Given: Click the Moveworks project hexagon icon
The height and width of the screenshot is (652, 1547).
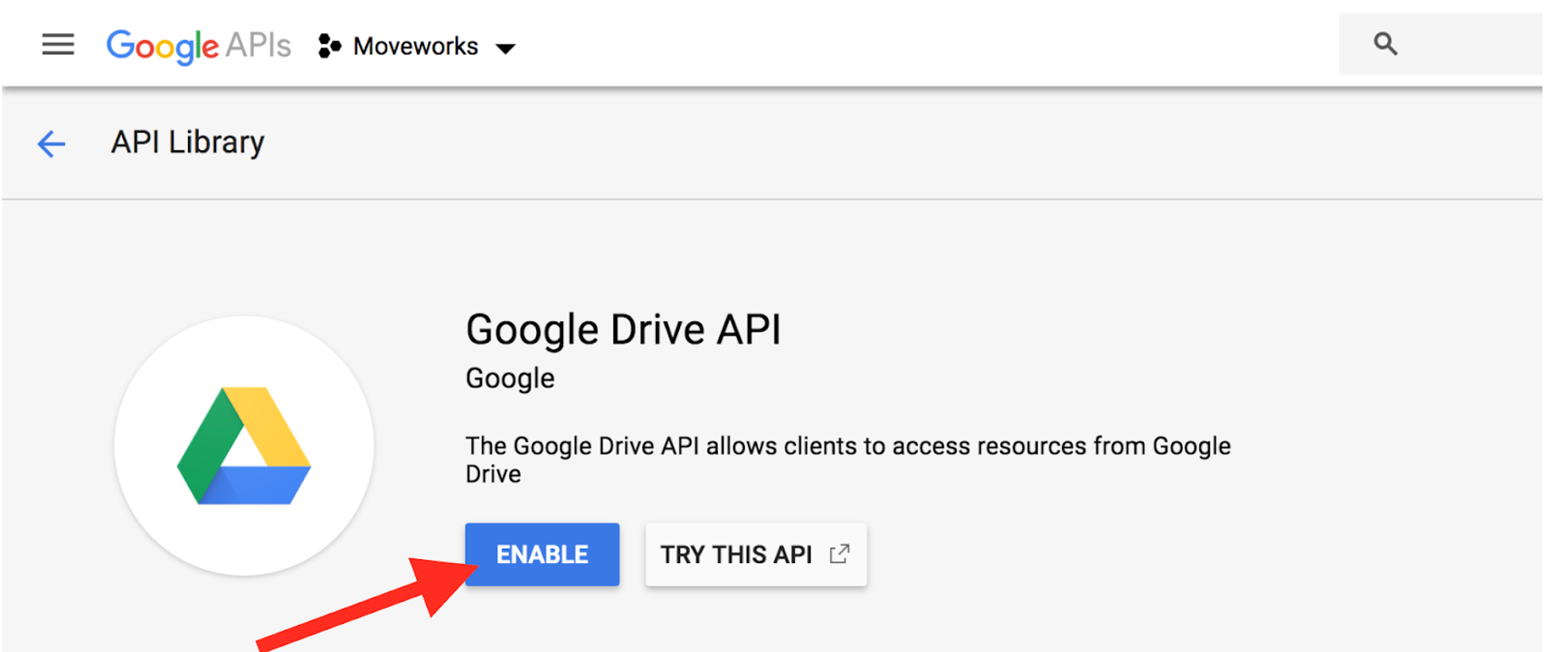Looking at the screenshot, I should click(x=330, y=46).
